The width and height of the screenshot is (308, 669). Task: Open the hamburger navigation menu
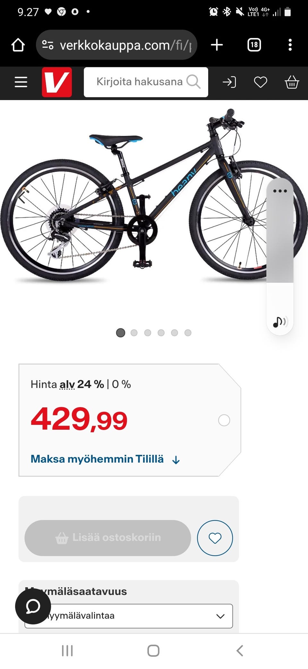21,82
